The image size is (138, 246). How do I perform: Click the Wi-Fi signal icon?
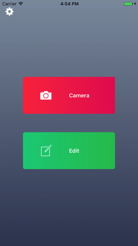tap(21, 4)
